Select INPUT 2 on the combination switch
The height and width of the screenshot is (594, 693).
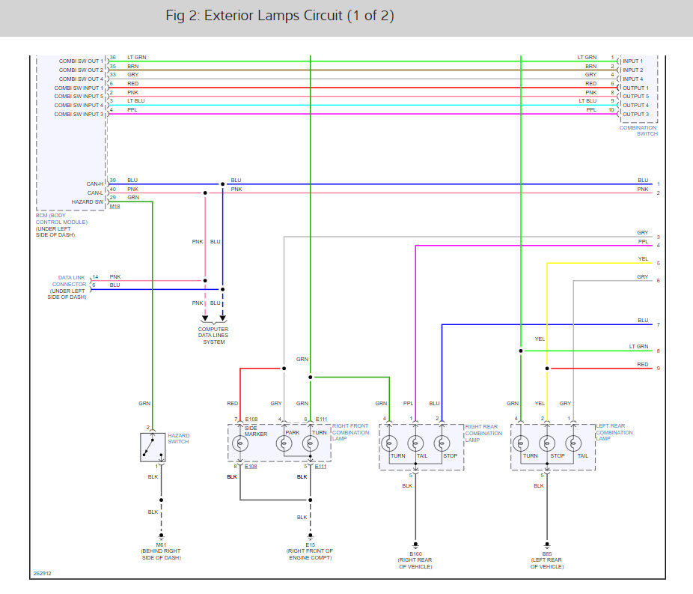[633, 70]
